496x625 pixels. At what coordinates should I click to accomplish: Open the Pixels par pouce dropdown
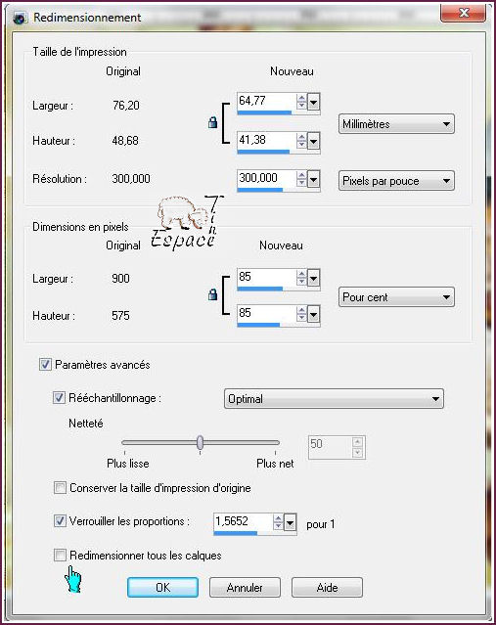point(396,181)
